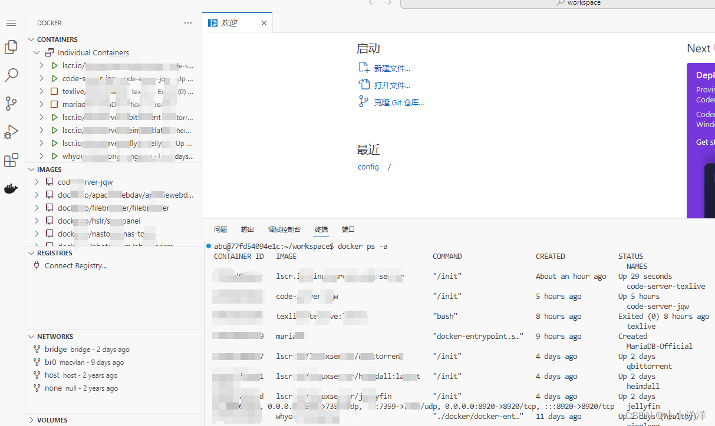
Task: Click the hamburger menu icon top left
Action: pos(11,22)
